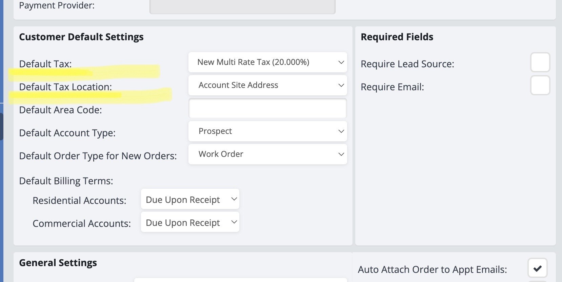
Task: Enable the Require Lead Source checkbox
Action: pos(540,63)
